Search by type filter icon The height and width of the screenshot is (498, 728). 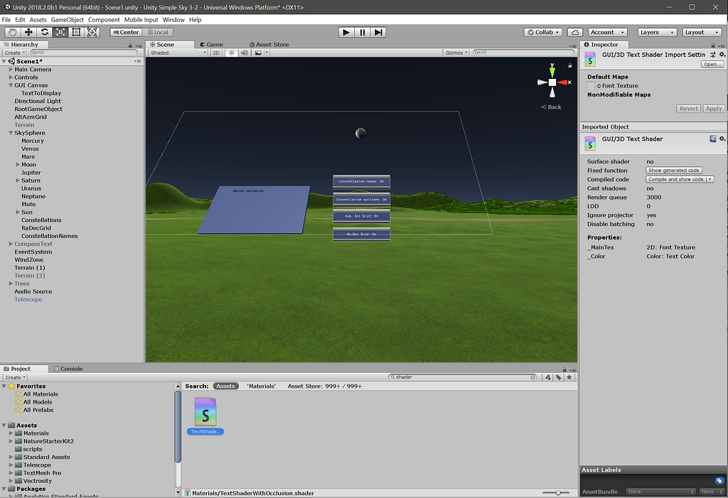[x=548, y=377]
